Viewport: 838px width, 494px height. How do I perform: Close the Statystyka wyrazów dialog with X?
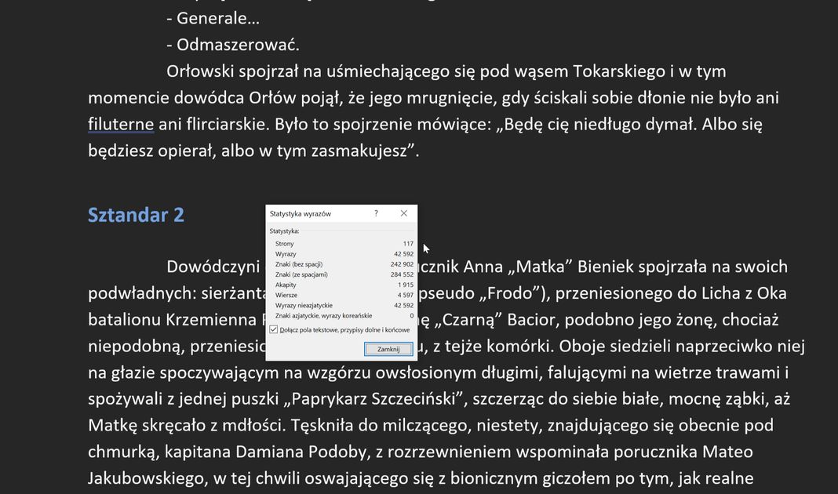tap(404, 213)
